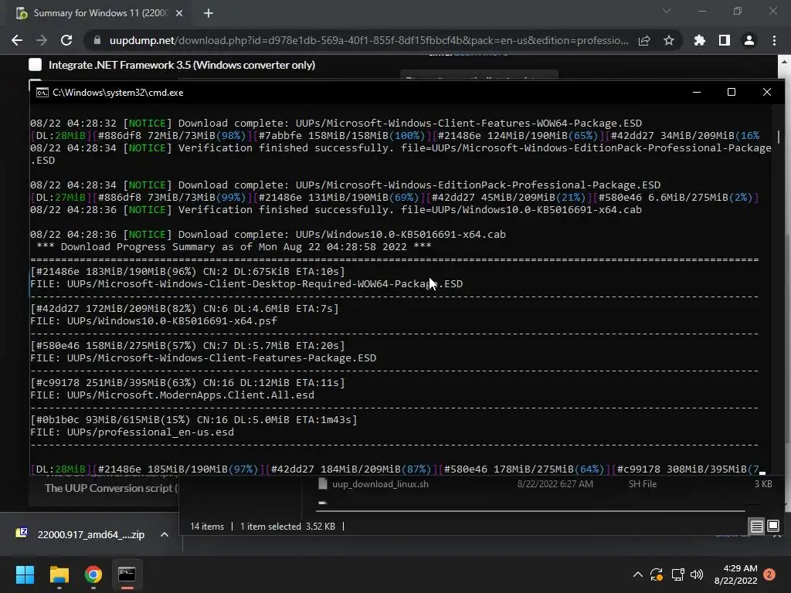Open File Explorer from taskbar
This screenshot has height=593, width=791.
coord(59,574)
